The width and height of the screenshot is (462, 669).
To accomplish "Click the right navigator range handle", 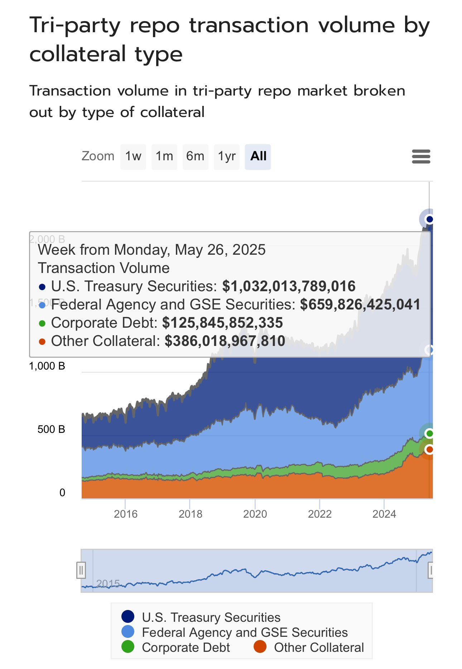I will pyautogui.click(x=431, y=570).
